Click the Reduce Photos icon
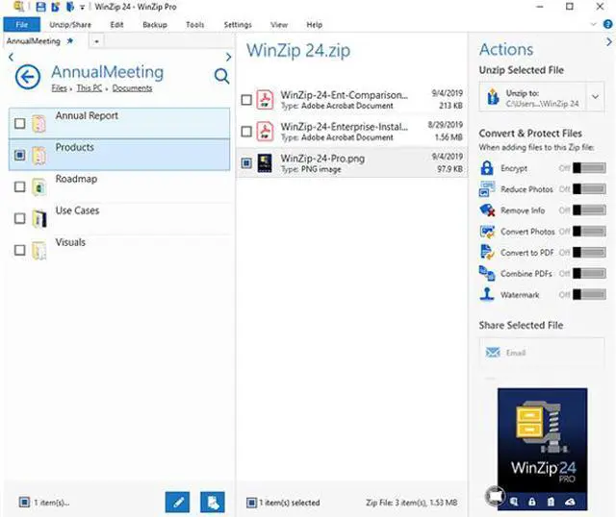 tap(487, 189)
